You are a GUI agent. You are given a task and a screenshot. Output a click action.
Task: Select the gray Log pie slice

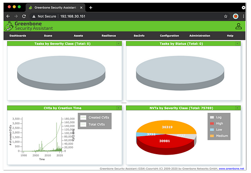pyautogui.click(x=190, y=136)
